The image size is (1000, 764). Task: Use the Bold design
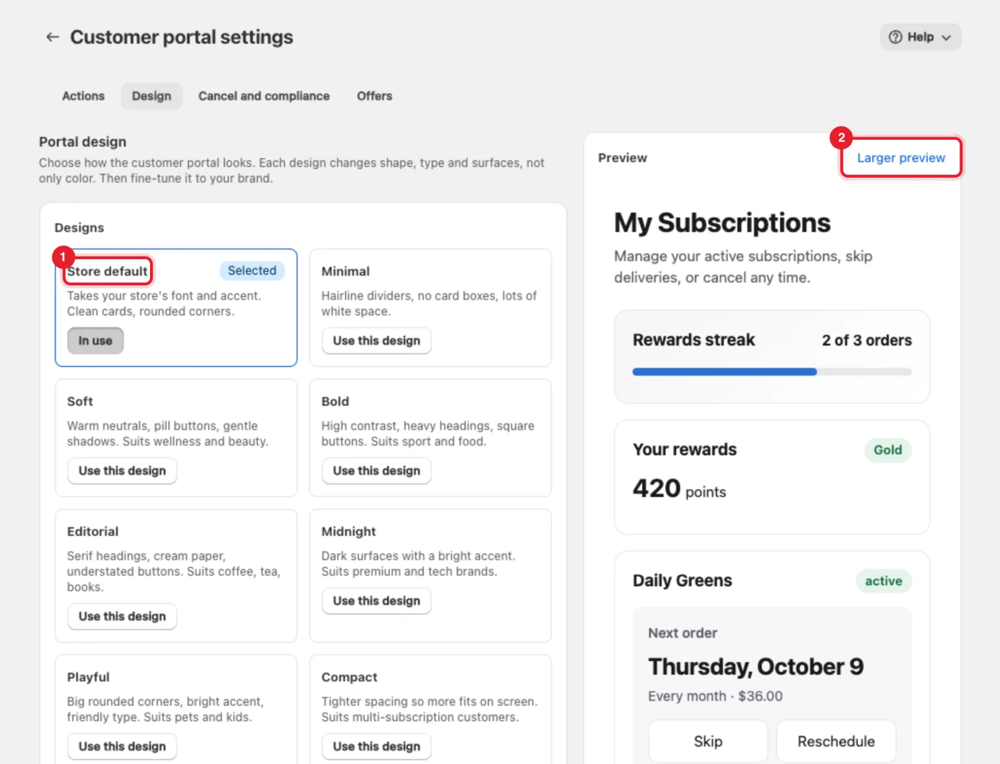376,470
